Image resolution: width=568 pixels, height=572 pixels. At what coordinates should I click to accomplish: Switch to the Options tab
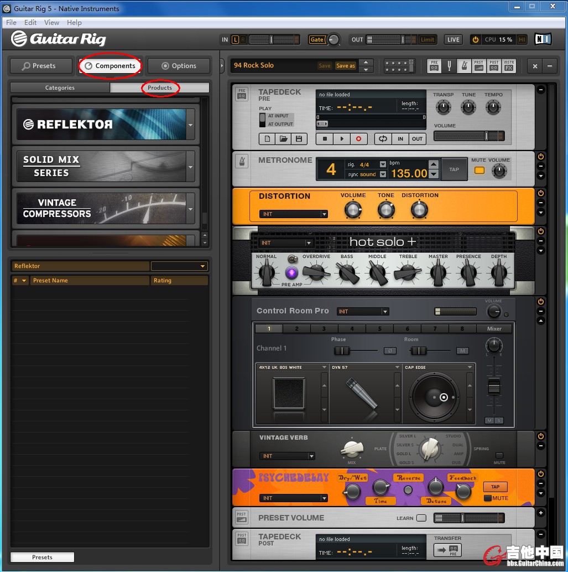click(x=179, y=66)
